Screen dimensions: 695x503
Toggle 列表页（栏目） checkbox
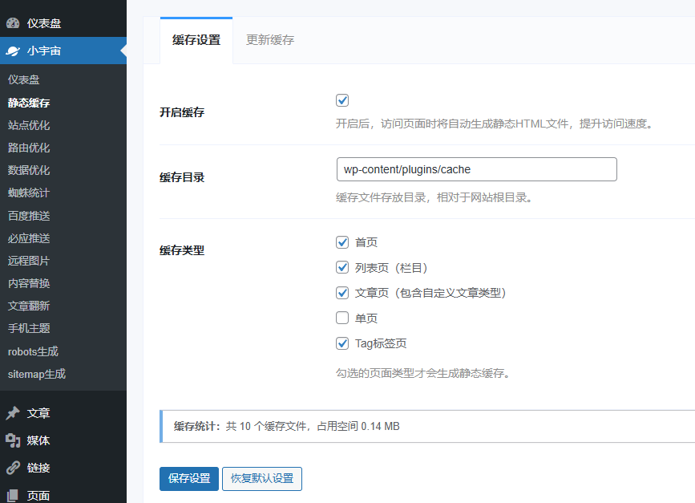[x=342, y=267]
